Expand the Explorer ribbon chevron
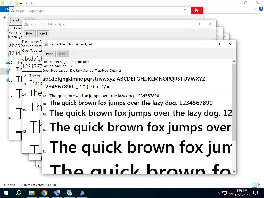This screenshot has height=198, width=264. point(255,9)
